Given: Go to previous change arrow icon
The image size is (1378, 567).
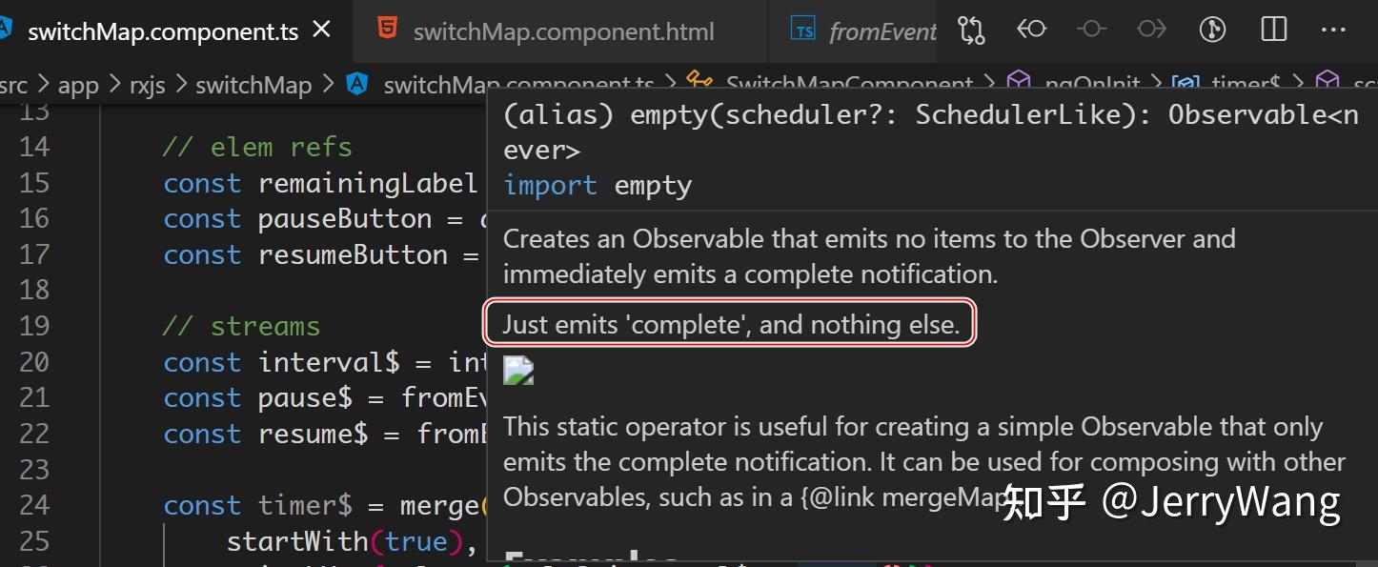Looking at the screenshot, I should [1031, 30].
